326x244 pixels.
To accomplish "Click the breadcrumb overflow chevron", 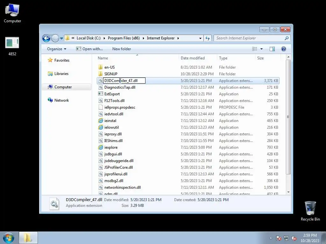I will pyautogui.click(x=73, y=38).
